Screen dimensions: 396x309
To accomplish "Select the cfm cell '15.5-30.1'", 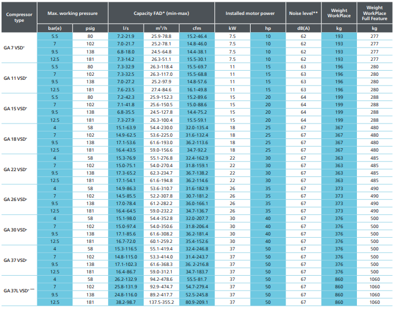I will click(197, 59).
